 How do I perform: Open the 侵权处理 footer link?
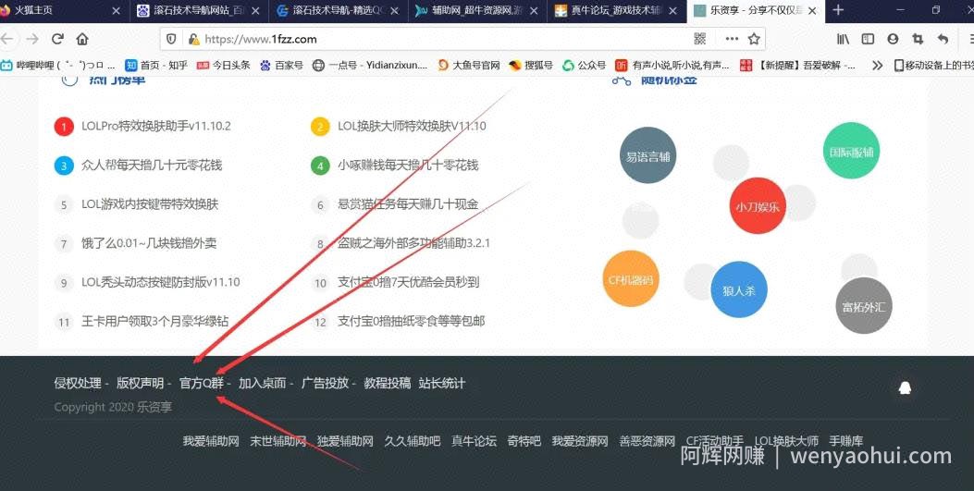click(78, 383)
